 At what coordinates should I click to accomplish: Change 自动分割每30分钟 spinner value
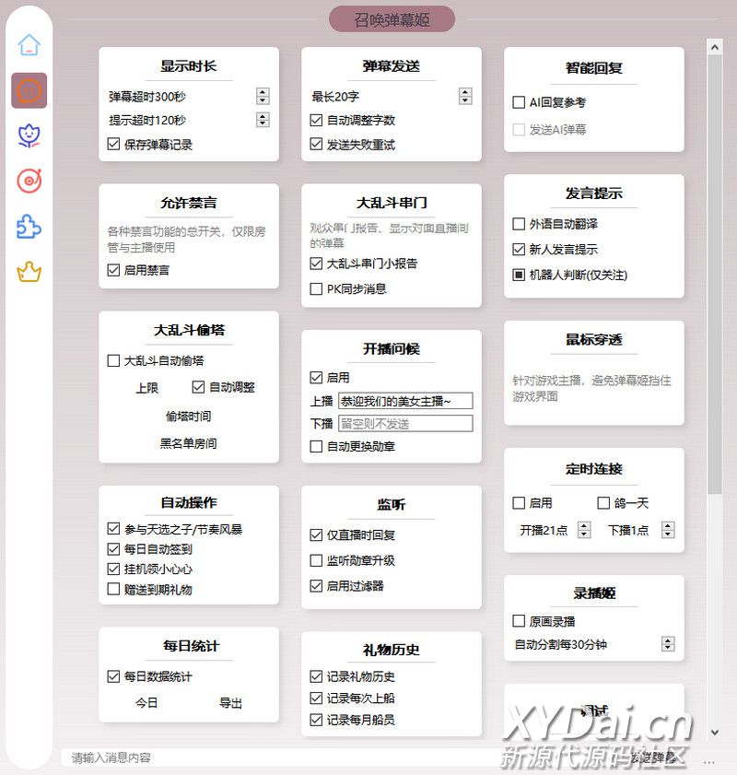click(668, 644)
